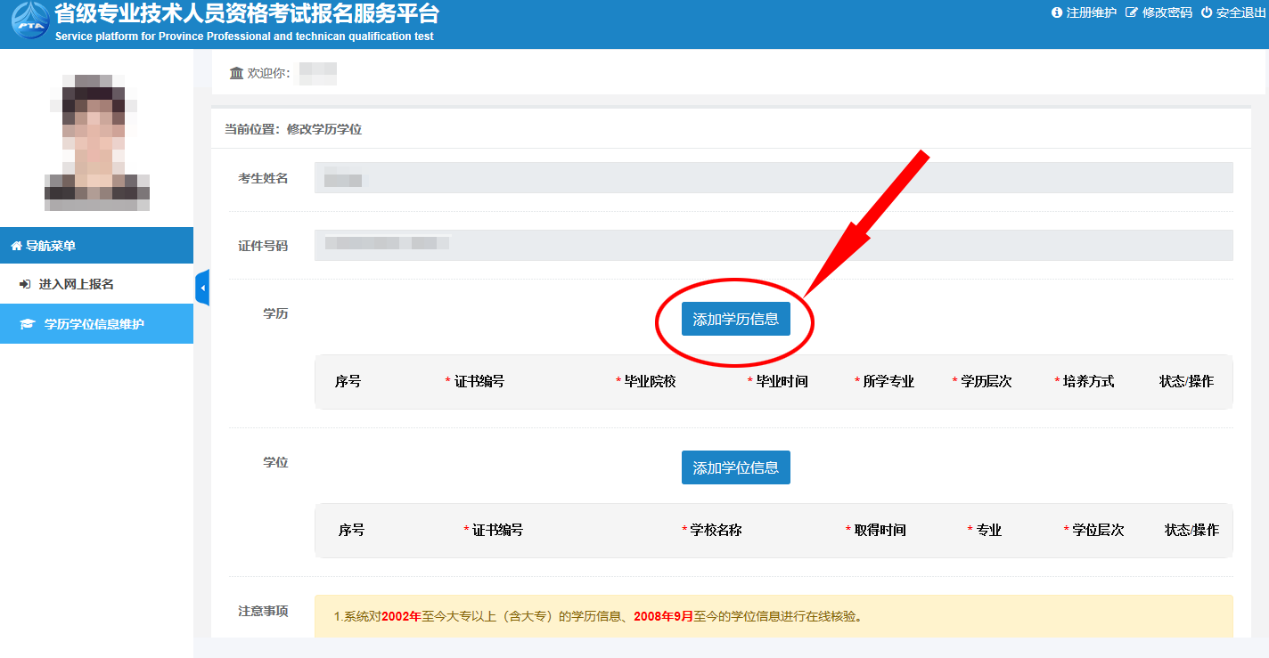Click the sign-in icon beside 进入网上报名

pos(25,285)
